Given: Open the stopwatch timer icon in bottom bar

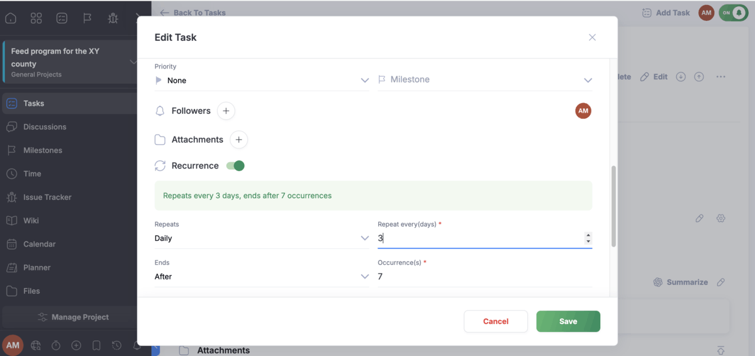Looking at the screenshot, I should point(56,345).
